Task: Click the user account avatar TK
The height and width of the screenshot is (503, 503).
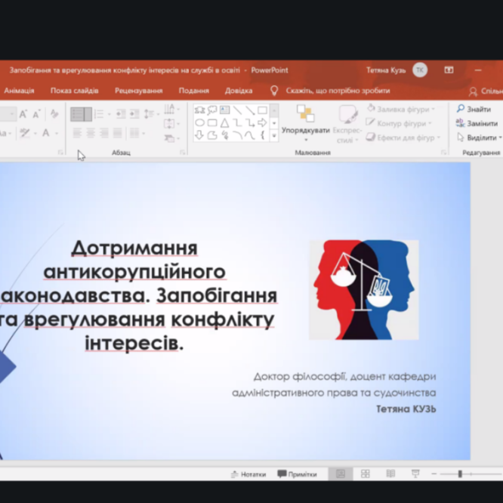Action: pyautogui.click(x=420, y=70)
